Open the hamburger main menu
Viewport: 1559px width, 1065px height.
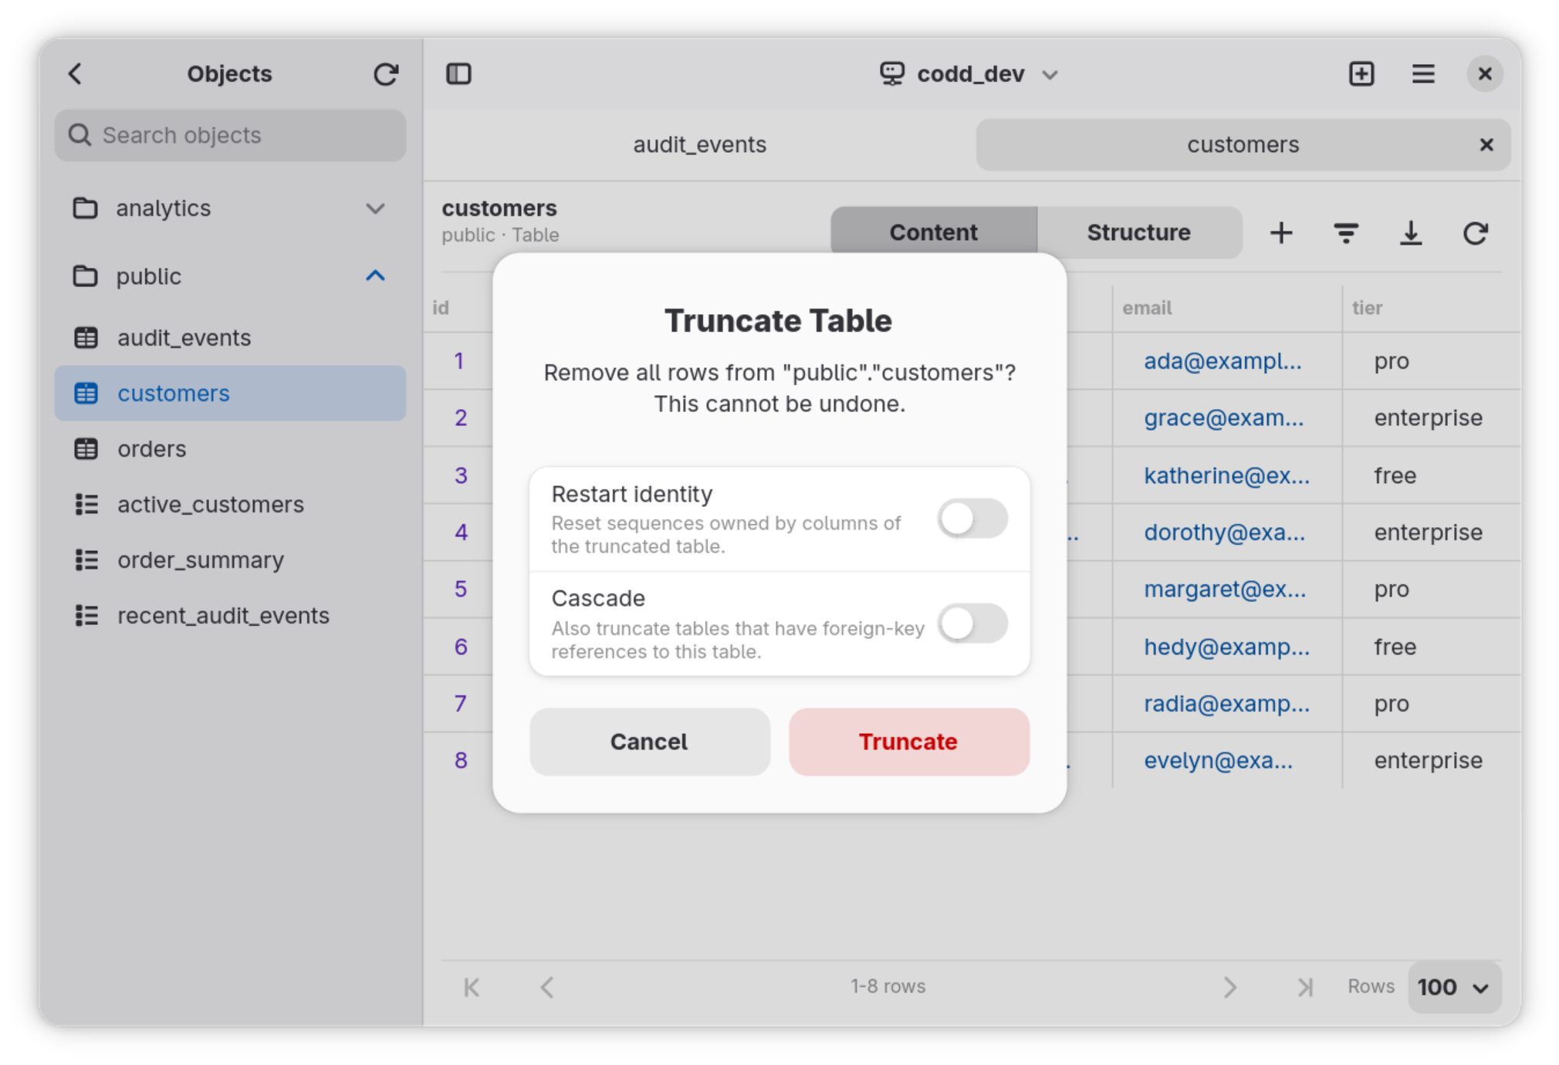(1423, 74)
